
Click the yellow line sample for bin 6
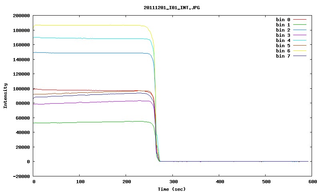tap(300, 51)
